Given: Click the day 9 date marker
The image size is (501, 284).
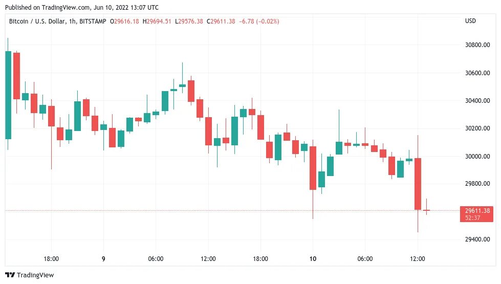Looking at the screenshot, I should 103,258.
